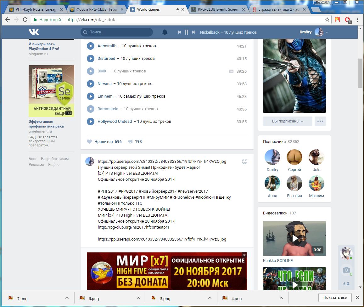364x307 pixels.
Task: Skip to next track in header player
Action: pos(194,32)
